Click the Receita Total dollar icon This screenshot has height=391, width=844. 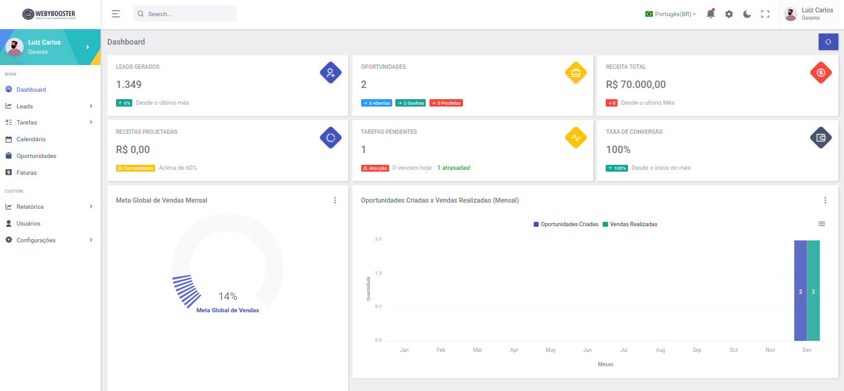click(821, 72)
